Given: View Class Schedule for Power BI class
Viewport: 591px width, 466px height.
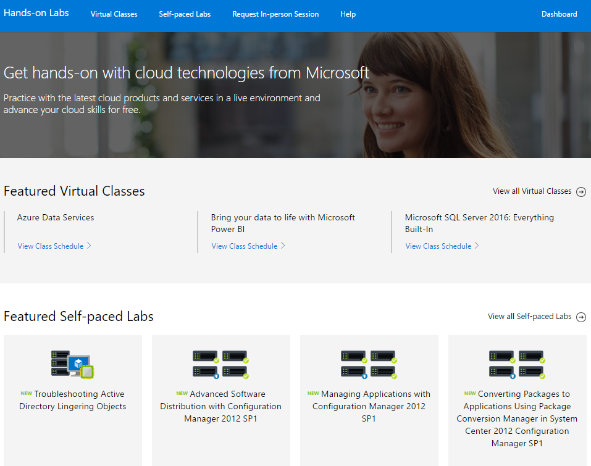Looking at the screenshot, I should (x=244, y=246).
